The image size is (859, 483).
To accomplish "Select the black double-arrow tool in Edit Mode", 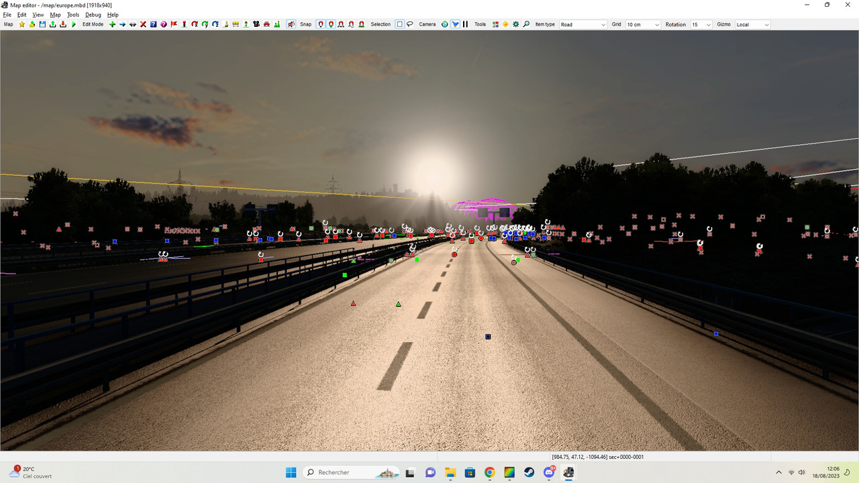I will [133, 24].
